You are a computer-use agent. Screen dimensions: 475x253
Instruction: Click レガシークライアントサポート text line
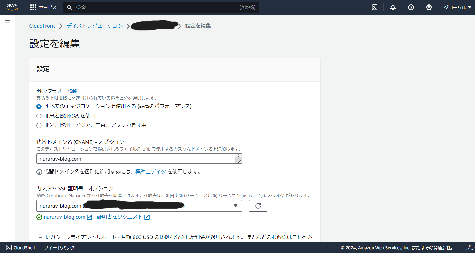click(179, 237)
